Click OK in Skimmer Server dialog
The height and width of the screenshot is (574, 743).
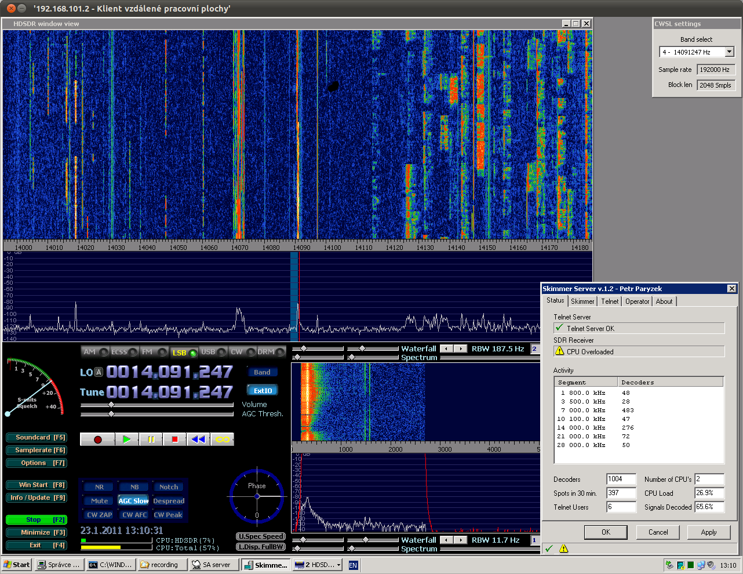(x=606, y=532)
